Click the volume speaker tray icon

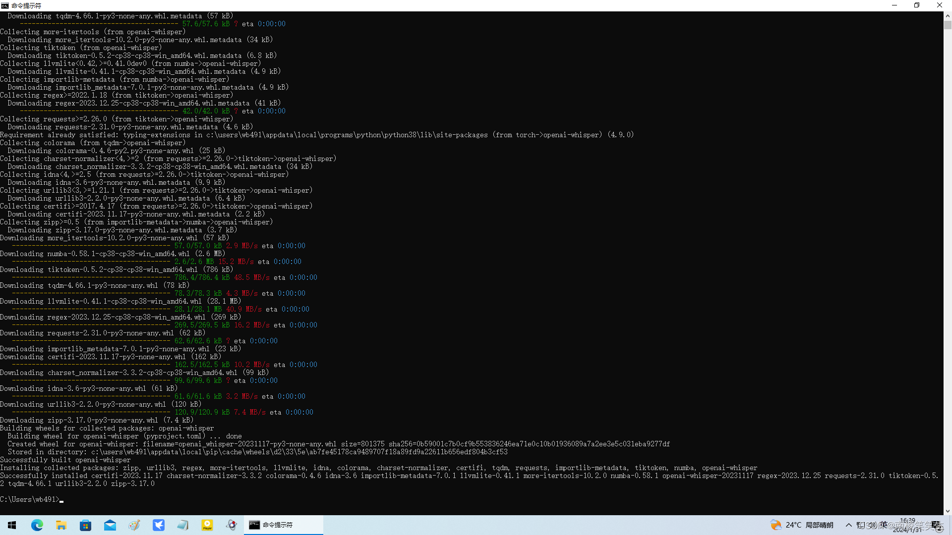point(872,525)
